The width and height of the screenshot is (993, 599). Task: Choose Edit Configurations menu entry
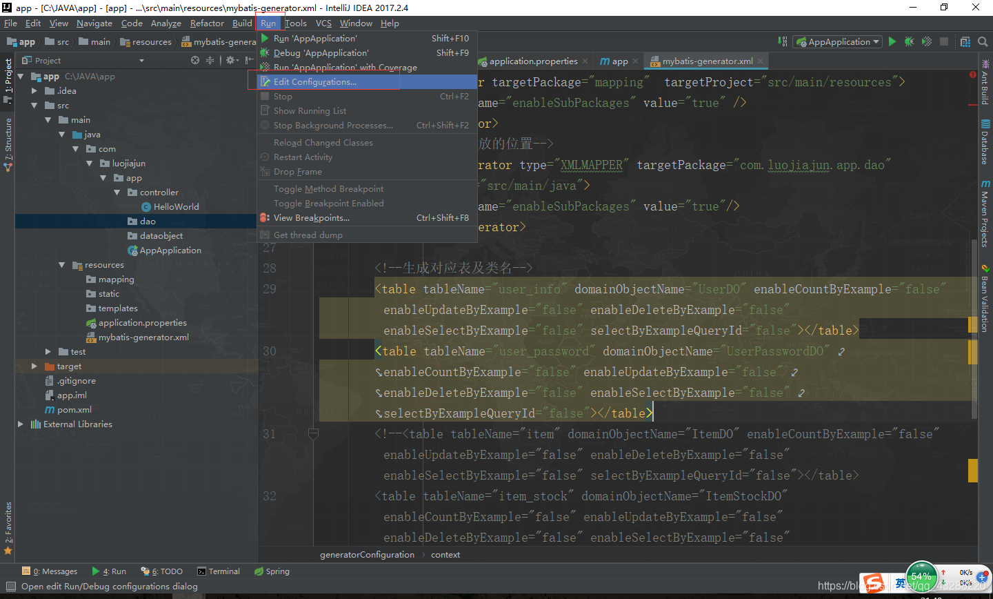click(367, 82)
